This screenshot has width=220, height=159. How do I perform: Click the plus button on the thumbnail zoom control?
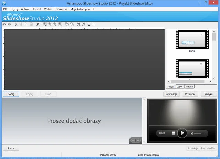pos(138,141)
